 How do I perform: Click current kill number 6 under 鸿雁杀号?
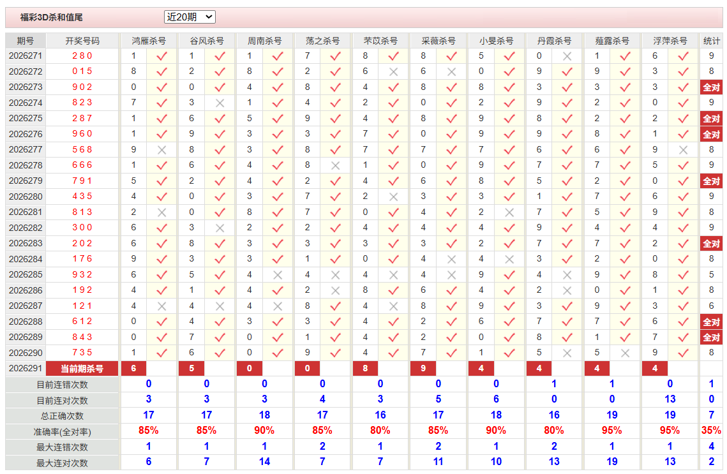[x=133, y=368]
